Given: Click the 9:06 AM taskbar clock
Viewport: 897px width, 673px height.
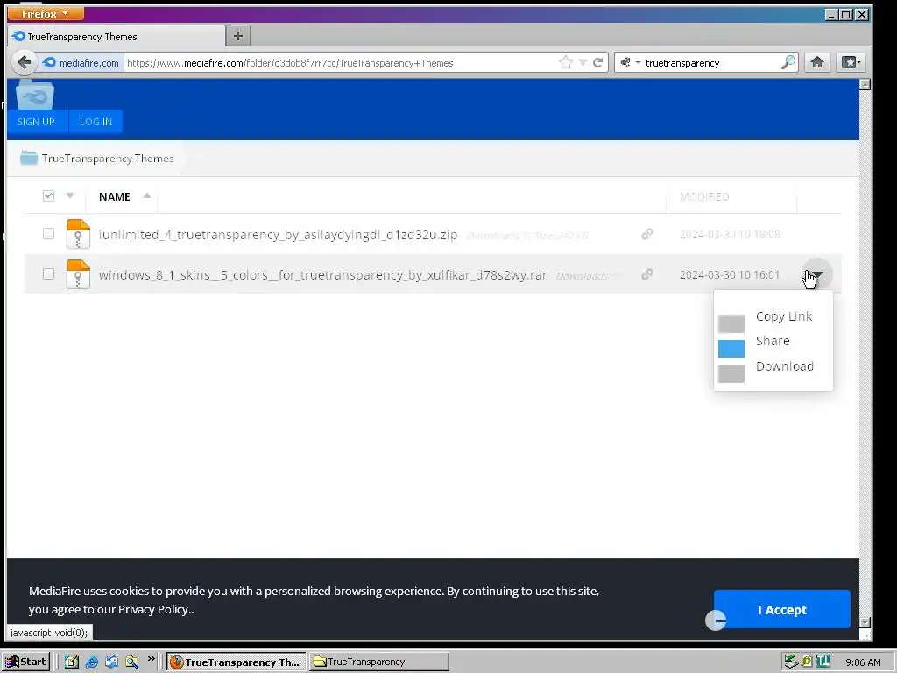Looking at the screenshot, I should tap(863, 662).
